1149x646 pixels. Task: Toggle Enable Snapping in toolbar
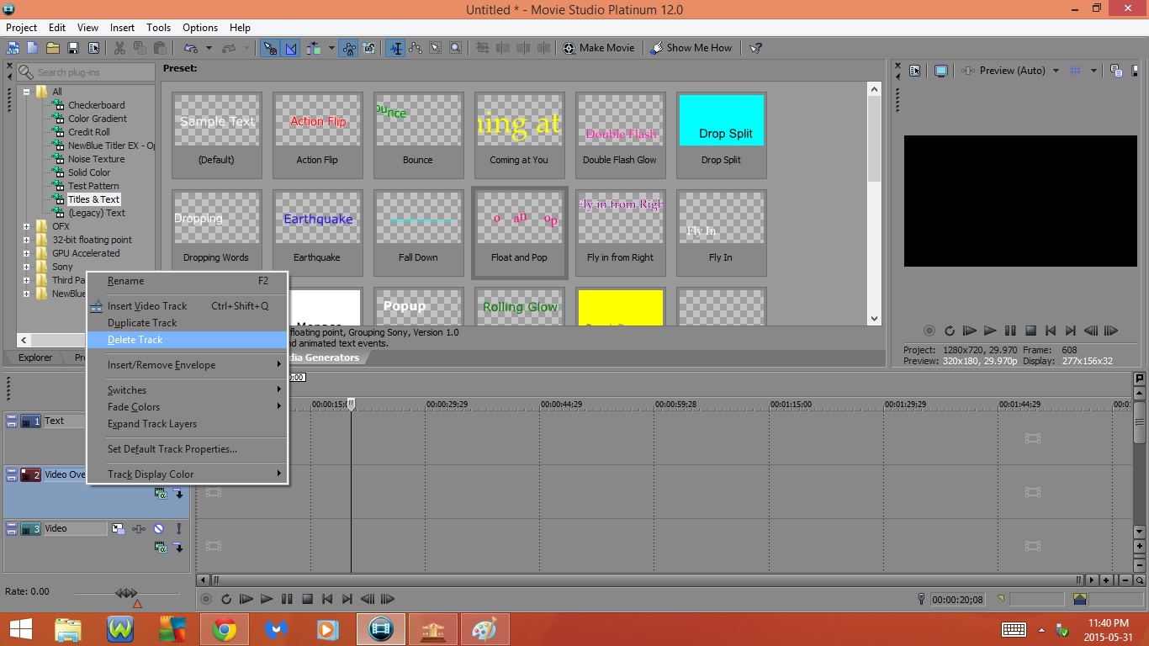point(270,48)
